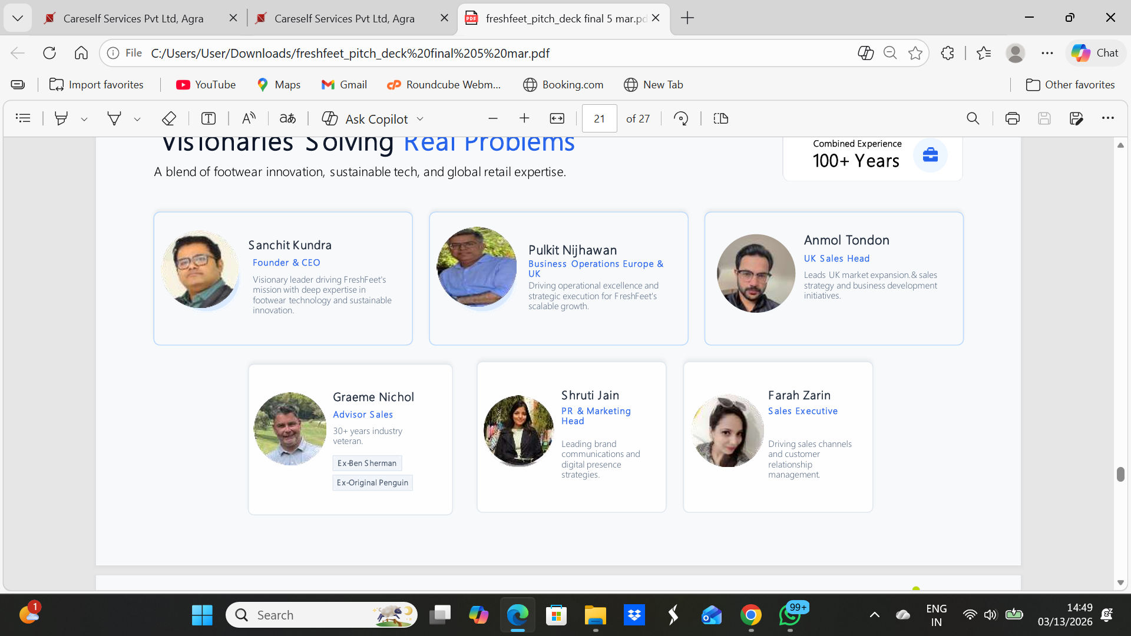
Task: Switch to the first Careself Services tab
Action: pos(133,18)
